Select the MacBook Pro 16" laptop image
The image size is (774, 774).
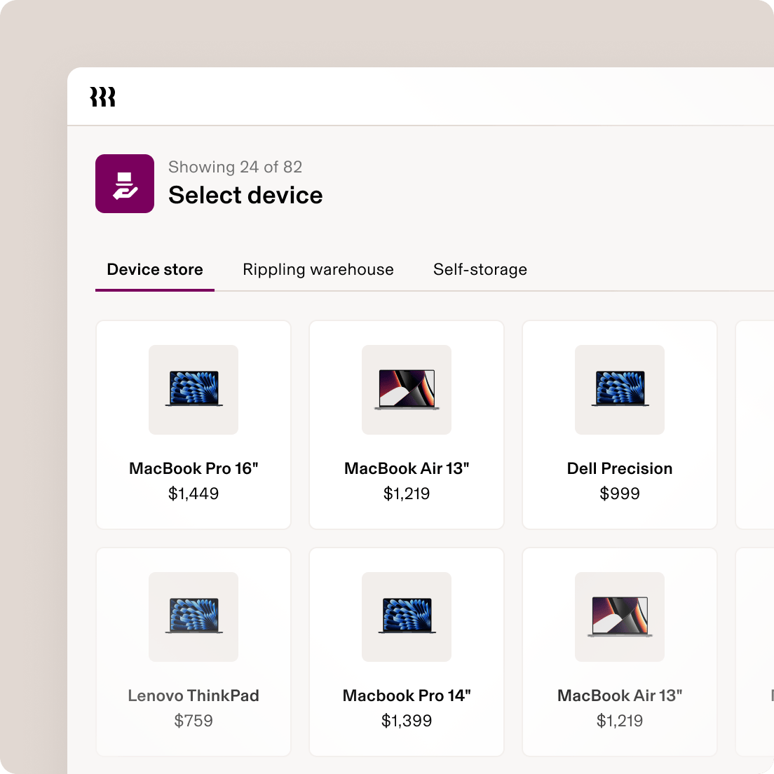[193, 390]
